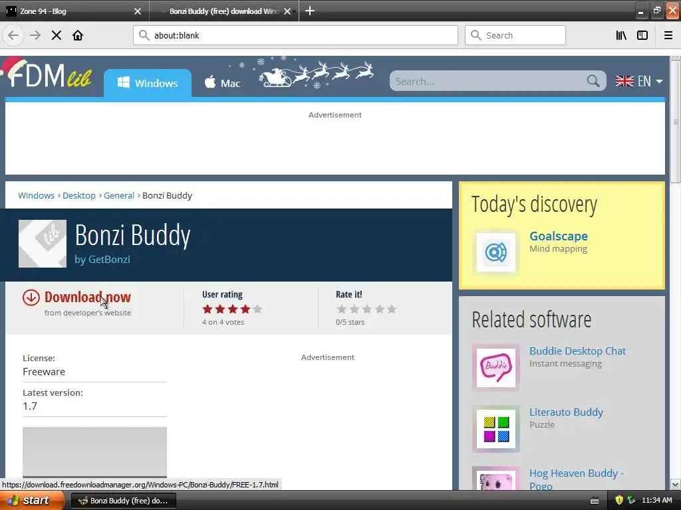
Task: Click the page scrollbar down arrow
Action: coord(676,484)
